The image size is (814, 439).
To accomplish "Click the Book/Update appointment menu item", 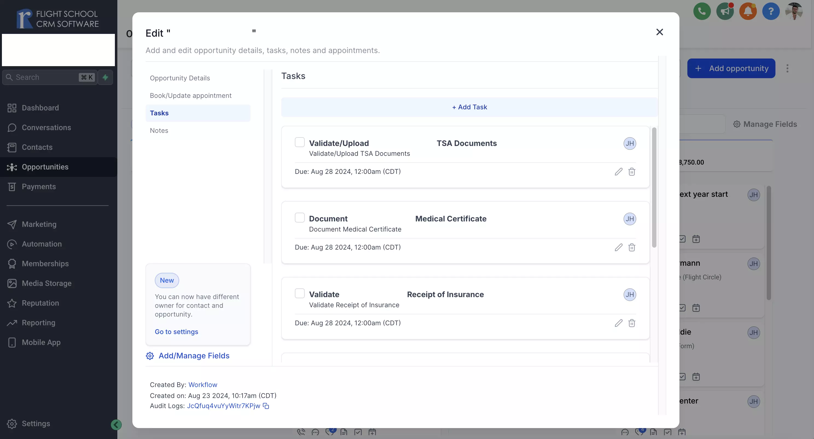I will click(190, 96).
